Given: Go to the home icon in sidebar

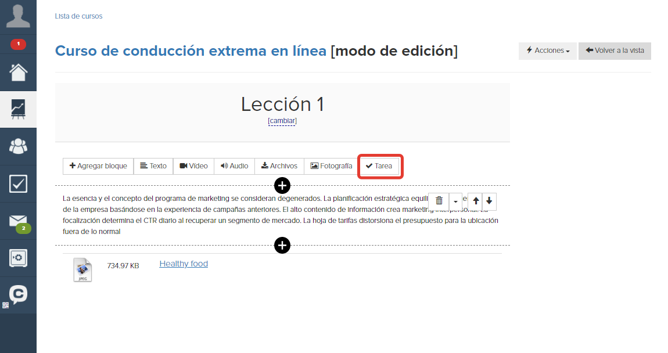Looking at the screenshot, I should point(19,73).
